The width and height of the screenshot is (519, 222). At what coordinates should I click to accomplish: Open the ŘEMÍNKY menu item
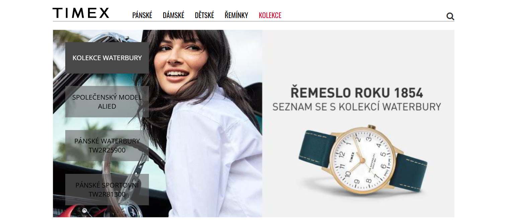point(236,15)
